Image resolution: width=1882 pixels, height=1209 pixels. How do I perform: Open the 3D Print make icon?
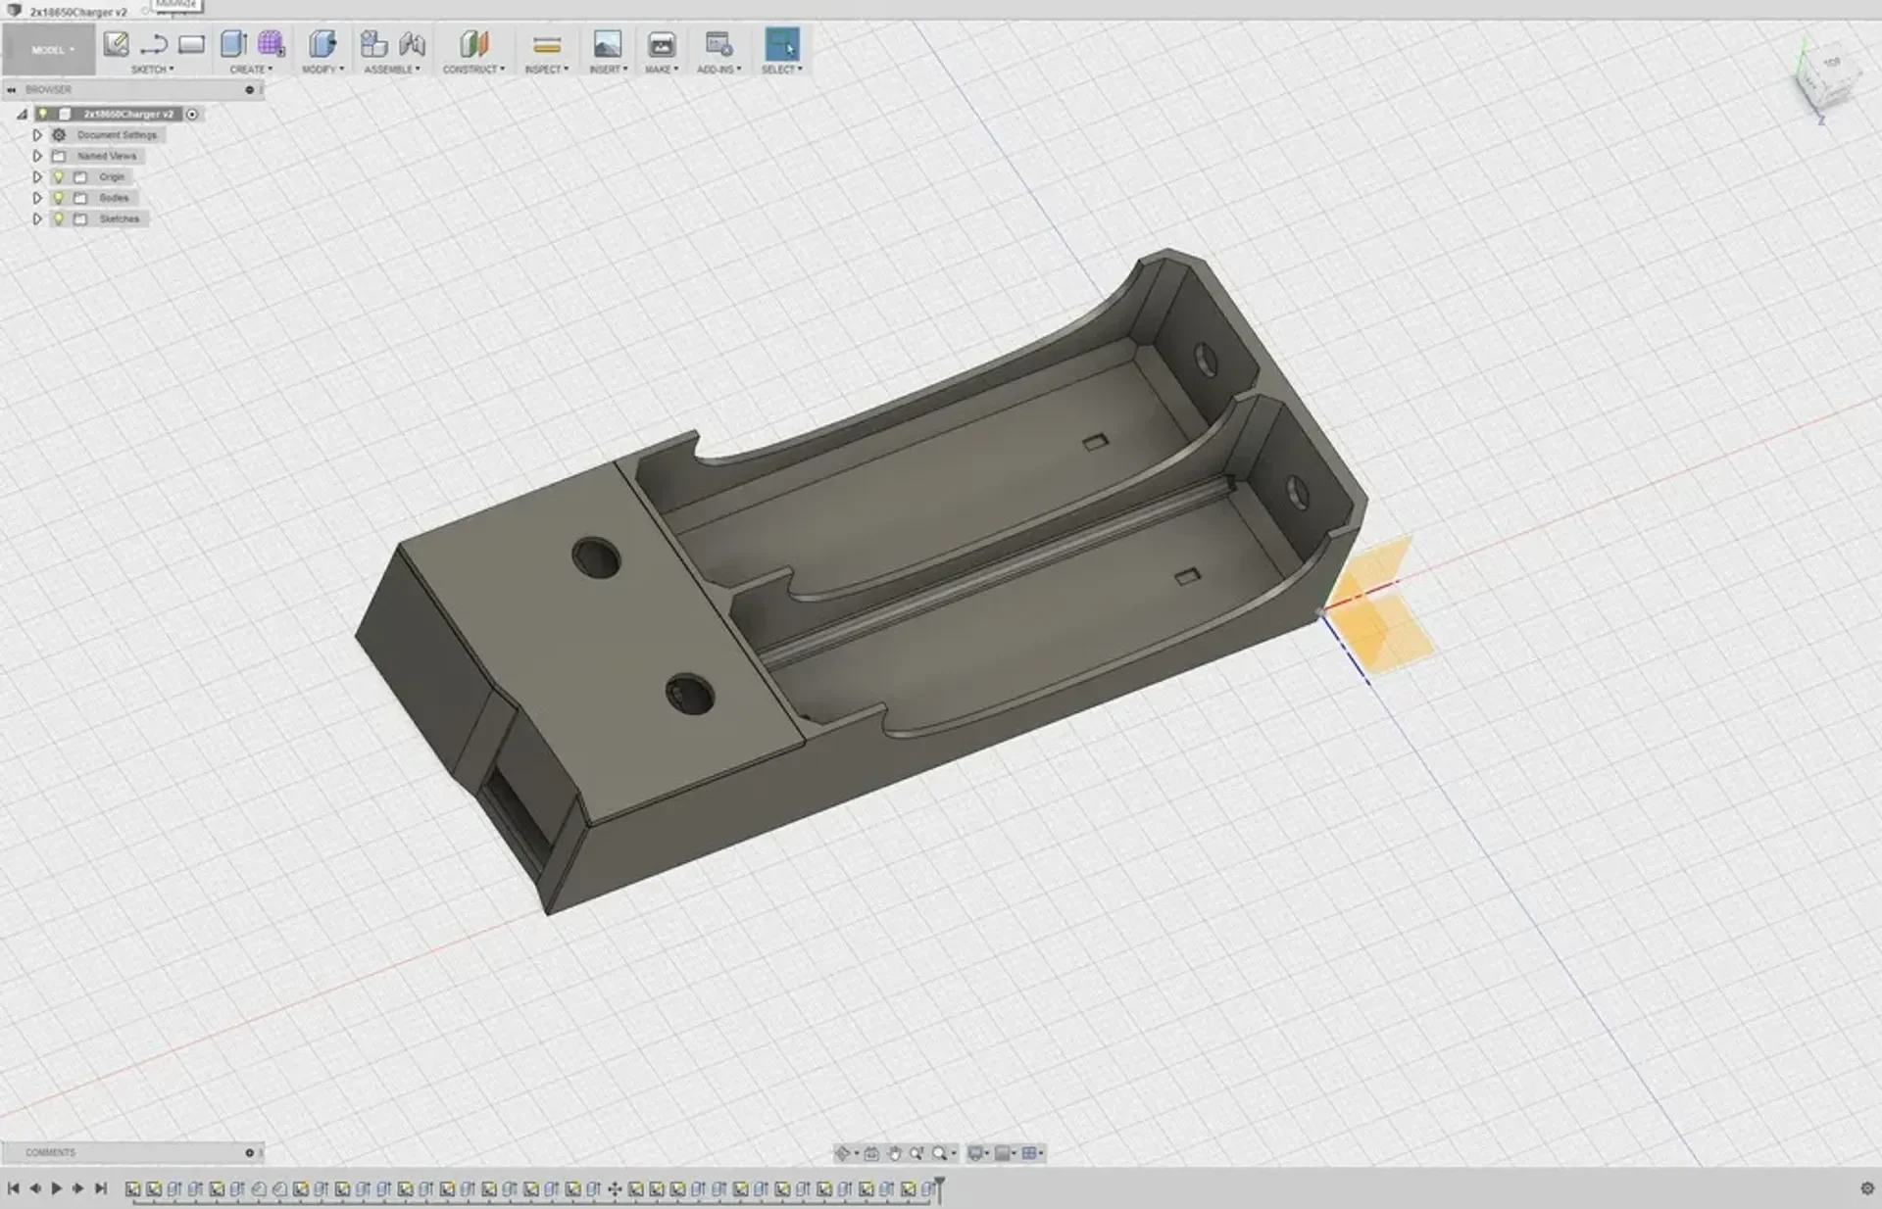tap(662, 44)
